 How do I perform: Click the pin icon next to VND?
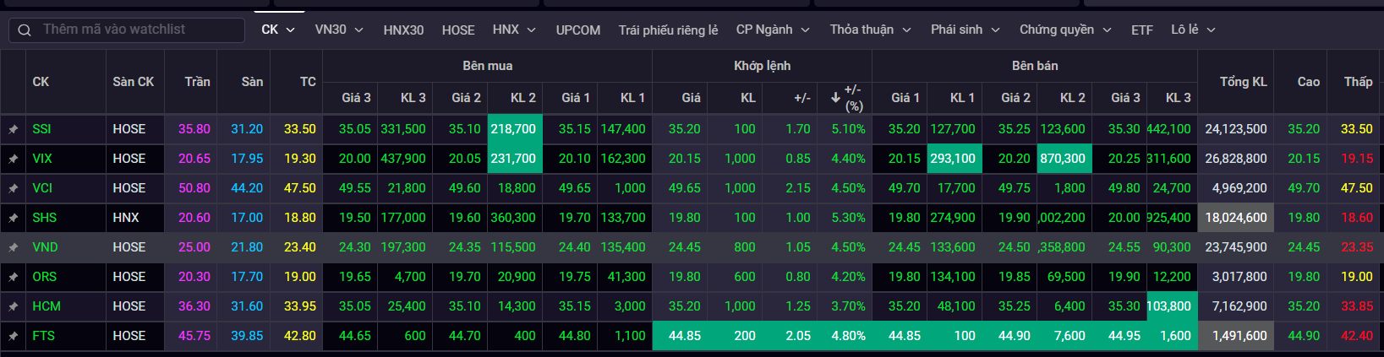(14, 247)
